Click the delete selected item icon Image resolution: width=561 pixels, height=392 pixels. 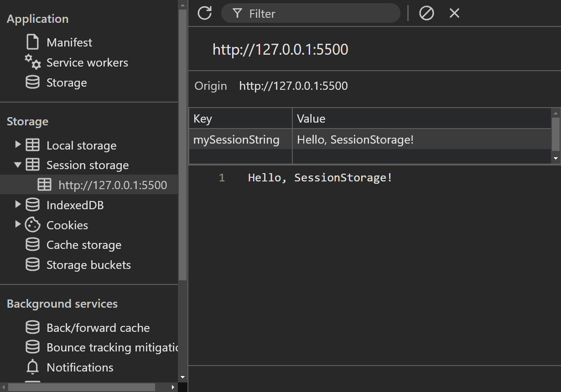coord(454,13)
